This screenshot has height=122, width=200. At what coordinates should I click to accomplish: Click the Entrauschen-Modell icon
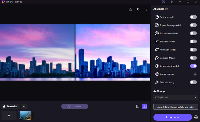(x=157, y=33)
